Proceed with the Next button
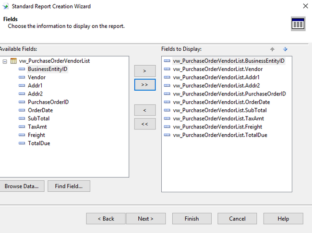 [145, 219]
